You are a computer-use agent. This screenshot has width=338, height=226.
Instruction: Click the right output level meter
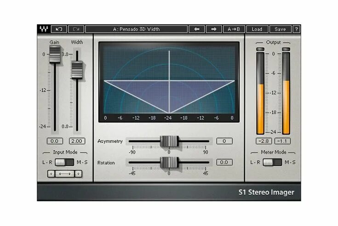286,93
